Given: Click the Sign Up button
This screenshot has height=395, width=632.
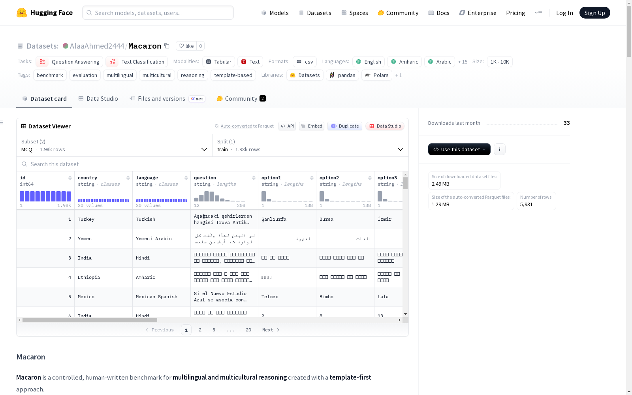Looking at the screenshot, I should [x=595, y=13].
